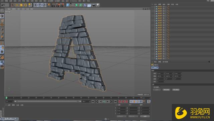
Task: Click the round S icon in left toolbar
Action: coord(2,52)
